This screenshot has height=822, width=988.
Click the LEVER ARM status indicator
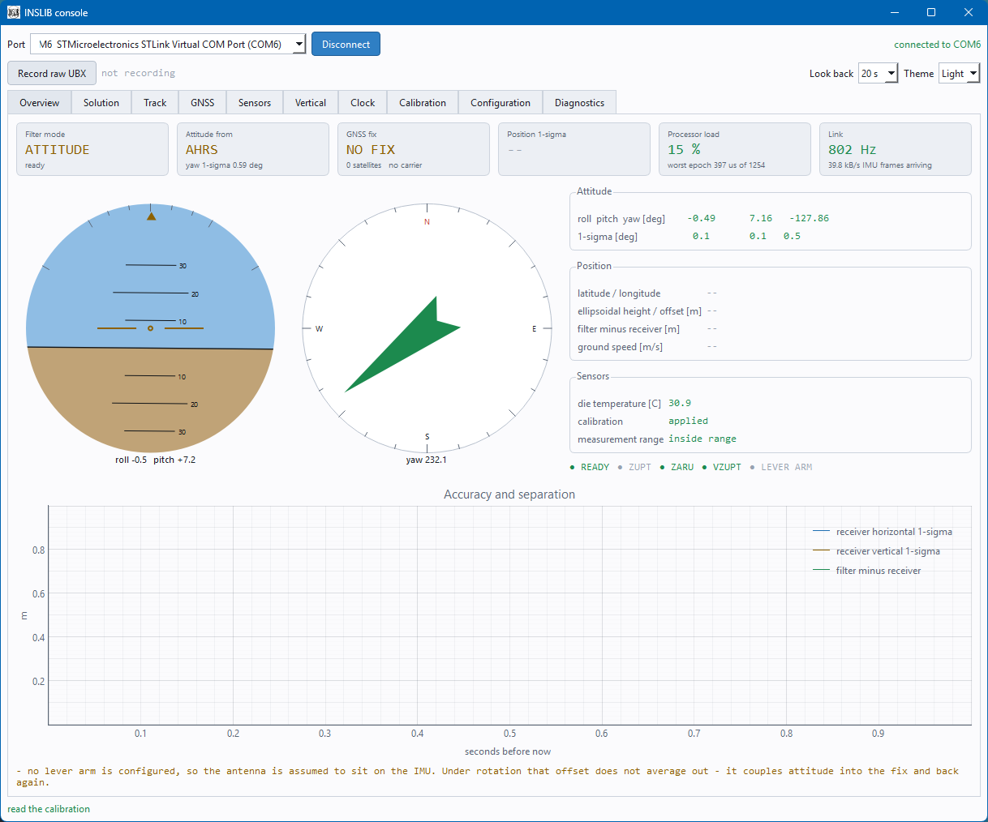(x=780, y=467)
